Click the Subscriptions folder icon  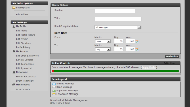pyautogui.click(x=14, y=8)
